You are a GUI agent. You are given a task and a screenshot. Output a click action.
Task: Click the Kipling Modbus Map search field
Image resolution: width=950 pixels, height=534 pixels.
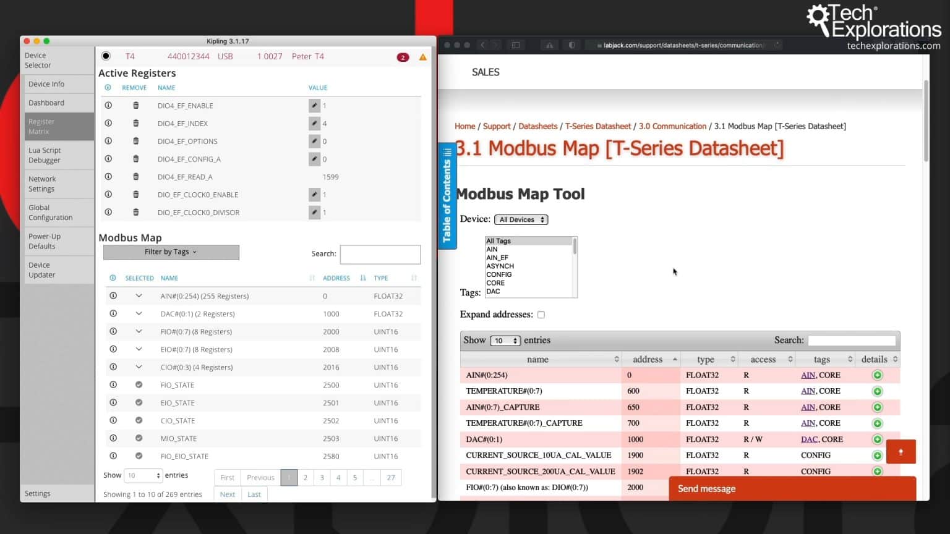point(380,254)
